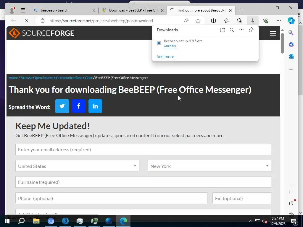
Task: Click the Ext (optional) field
Action: pos(242,198)
